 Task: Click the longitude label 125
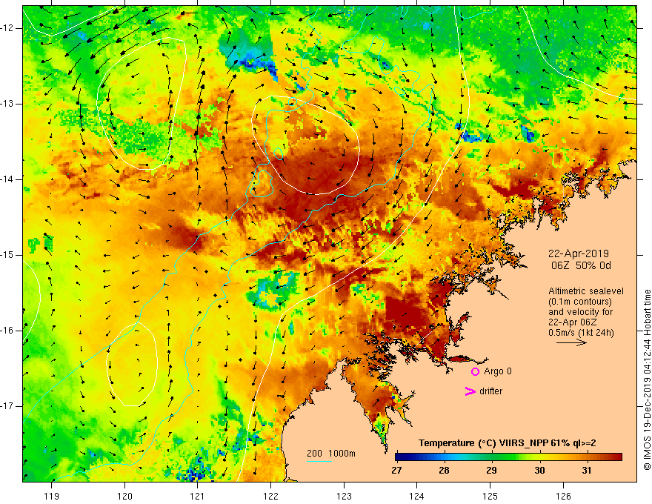click(x=490, y=496)
